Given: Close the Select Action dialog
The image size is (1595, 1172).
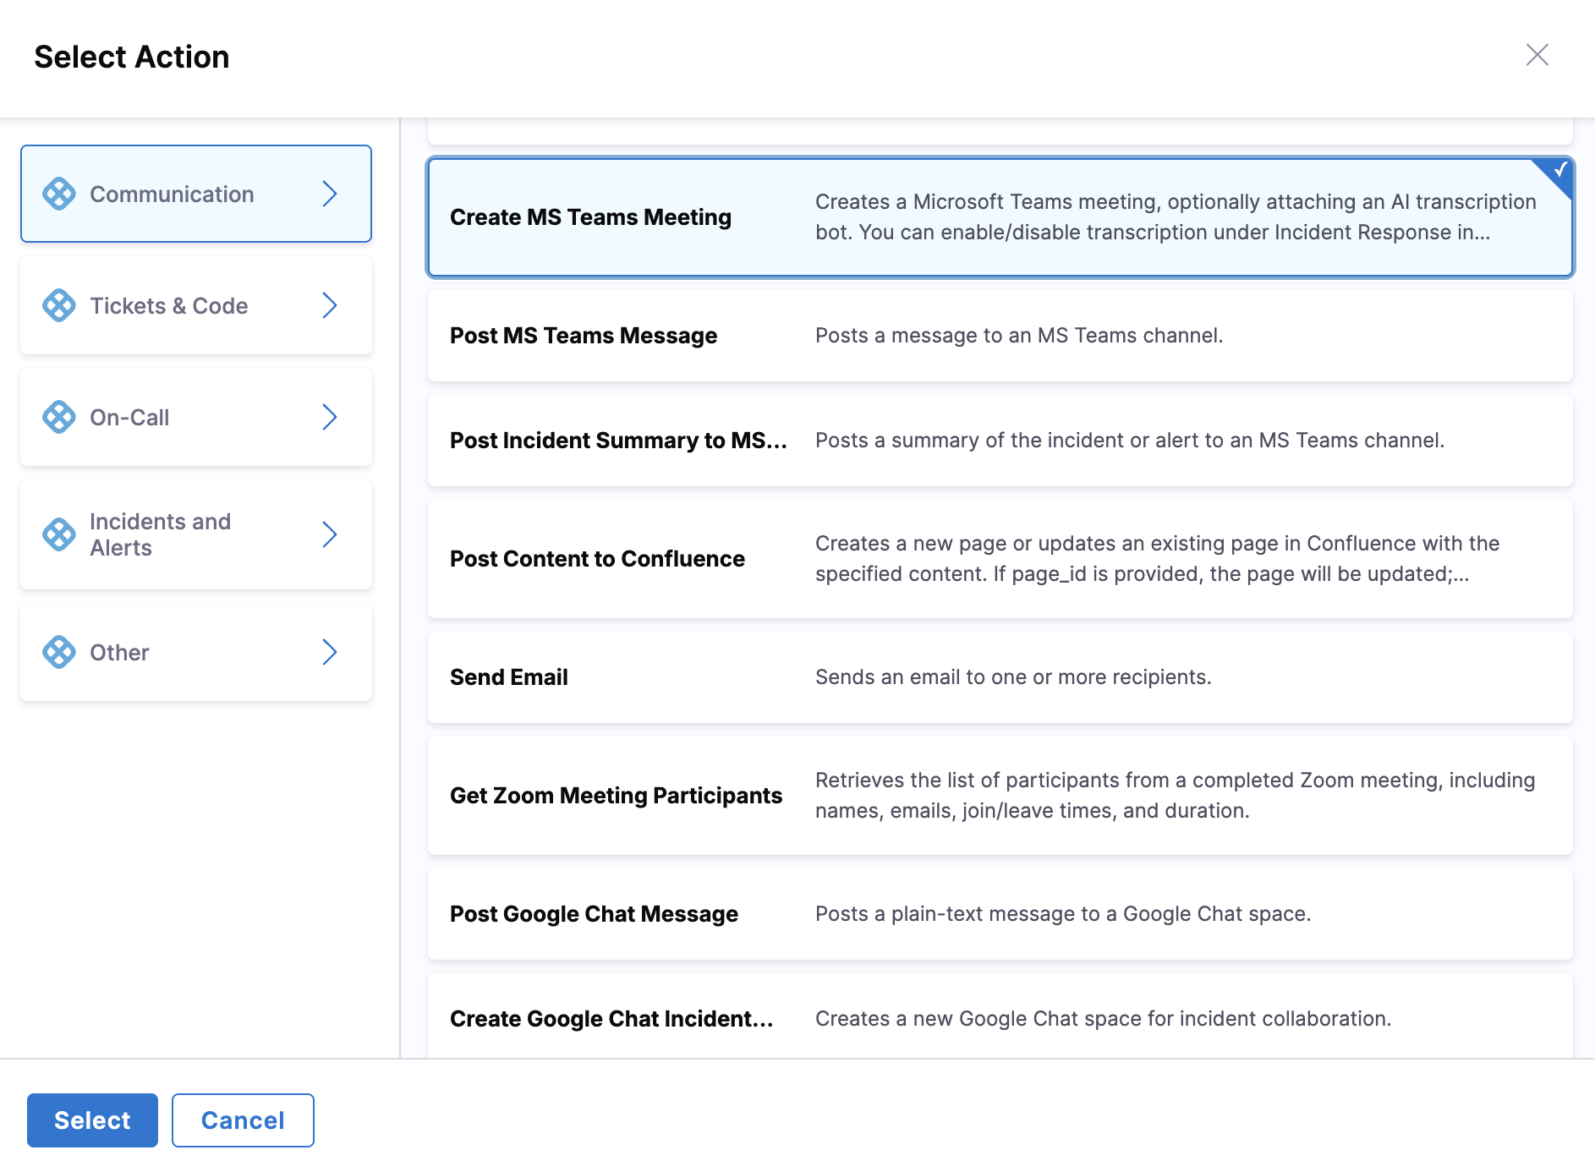Looking at the screenshot, I should pyautogui.click(x=1537, y=55).
